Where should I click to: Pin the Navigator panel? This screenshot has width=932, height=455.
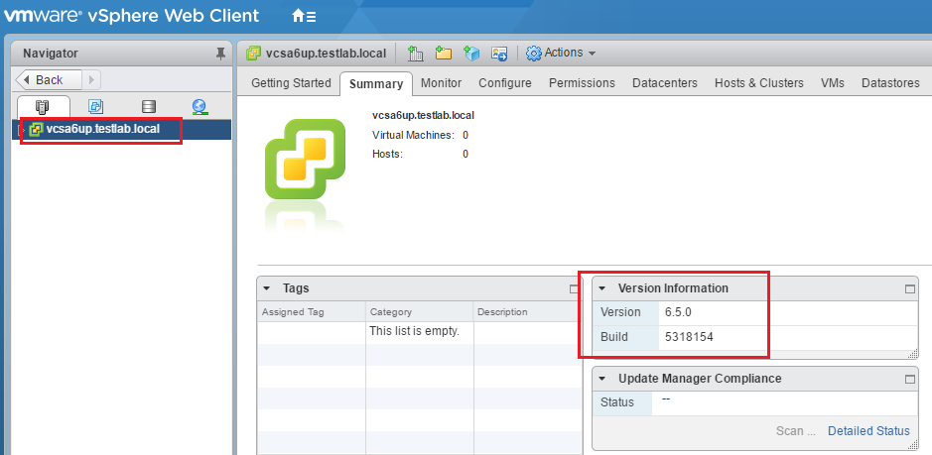pyautogui.click(x=220, y=54)
